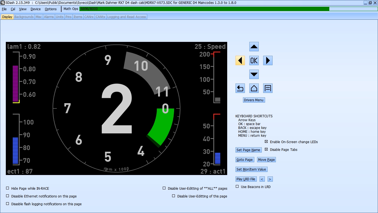This screenshot has width=378, height=213.
Task: Step to next LRD frame with > button
Action: (x=270, y=179)
